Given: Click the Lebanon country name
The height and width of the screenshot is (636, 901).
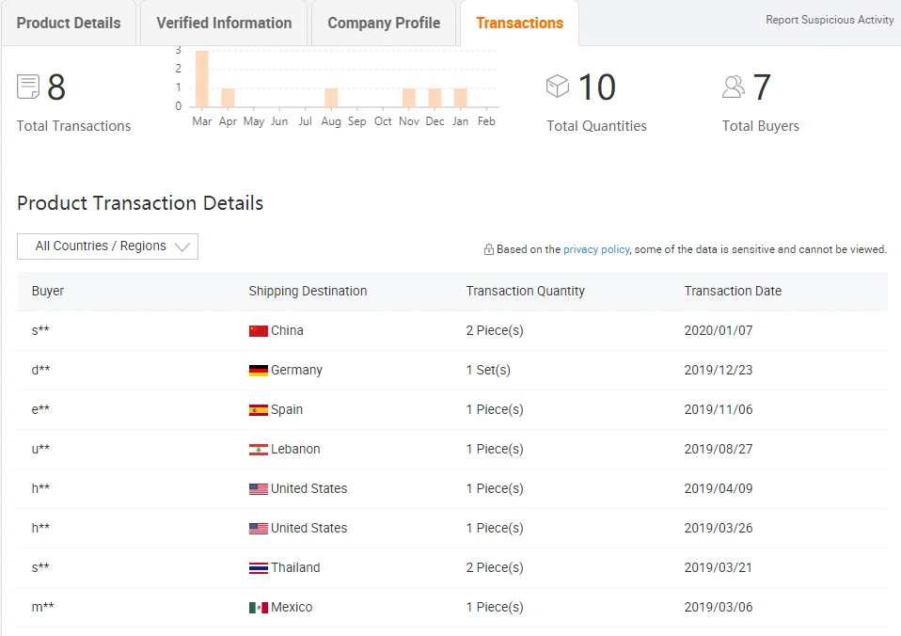Looking at the screenshot, I should pyautogui.click(x=295, y=449).
